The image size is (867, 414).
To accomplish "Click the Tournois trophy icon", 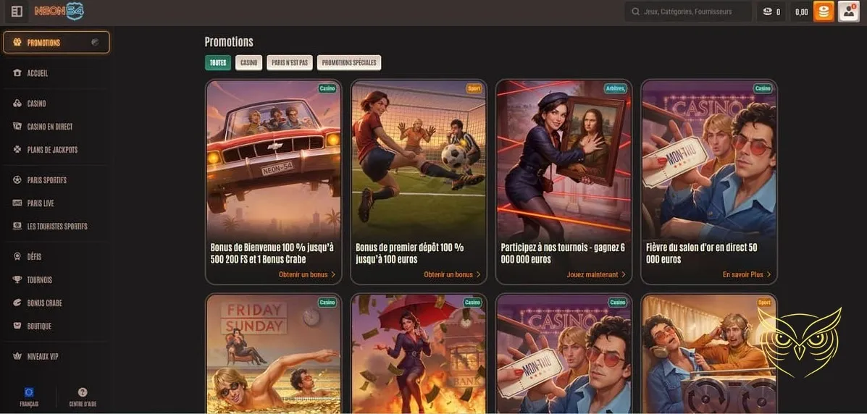I will [x=17, y=280].
